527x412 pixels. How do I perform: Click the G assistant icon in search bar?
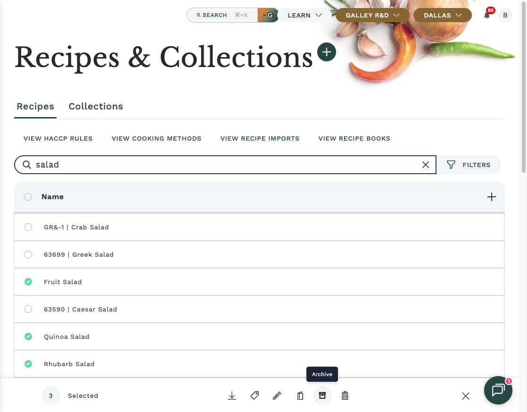pos(268,15)
